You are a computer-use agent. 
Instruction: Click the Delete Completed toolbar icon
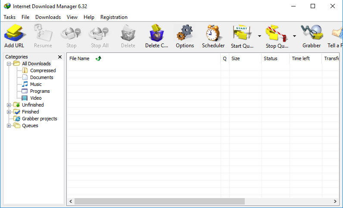pyautogui.click(x=156, y=33)
